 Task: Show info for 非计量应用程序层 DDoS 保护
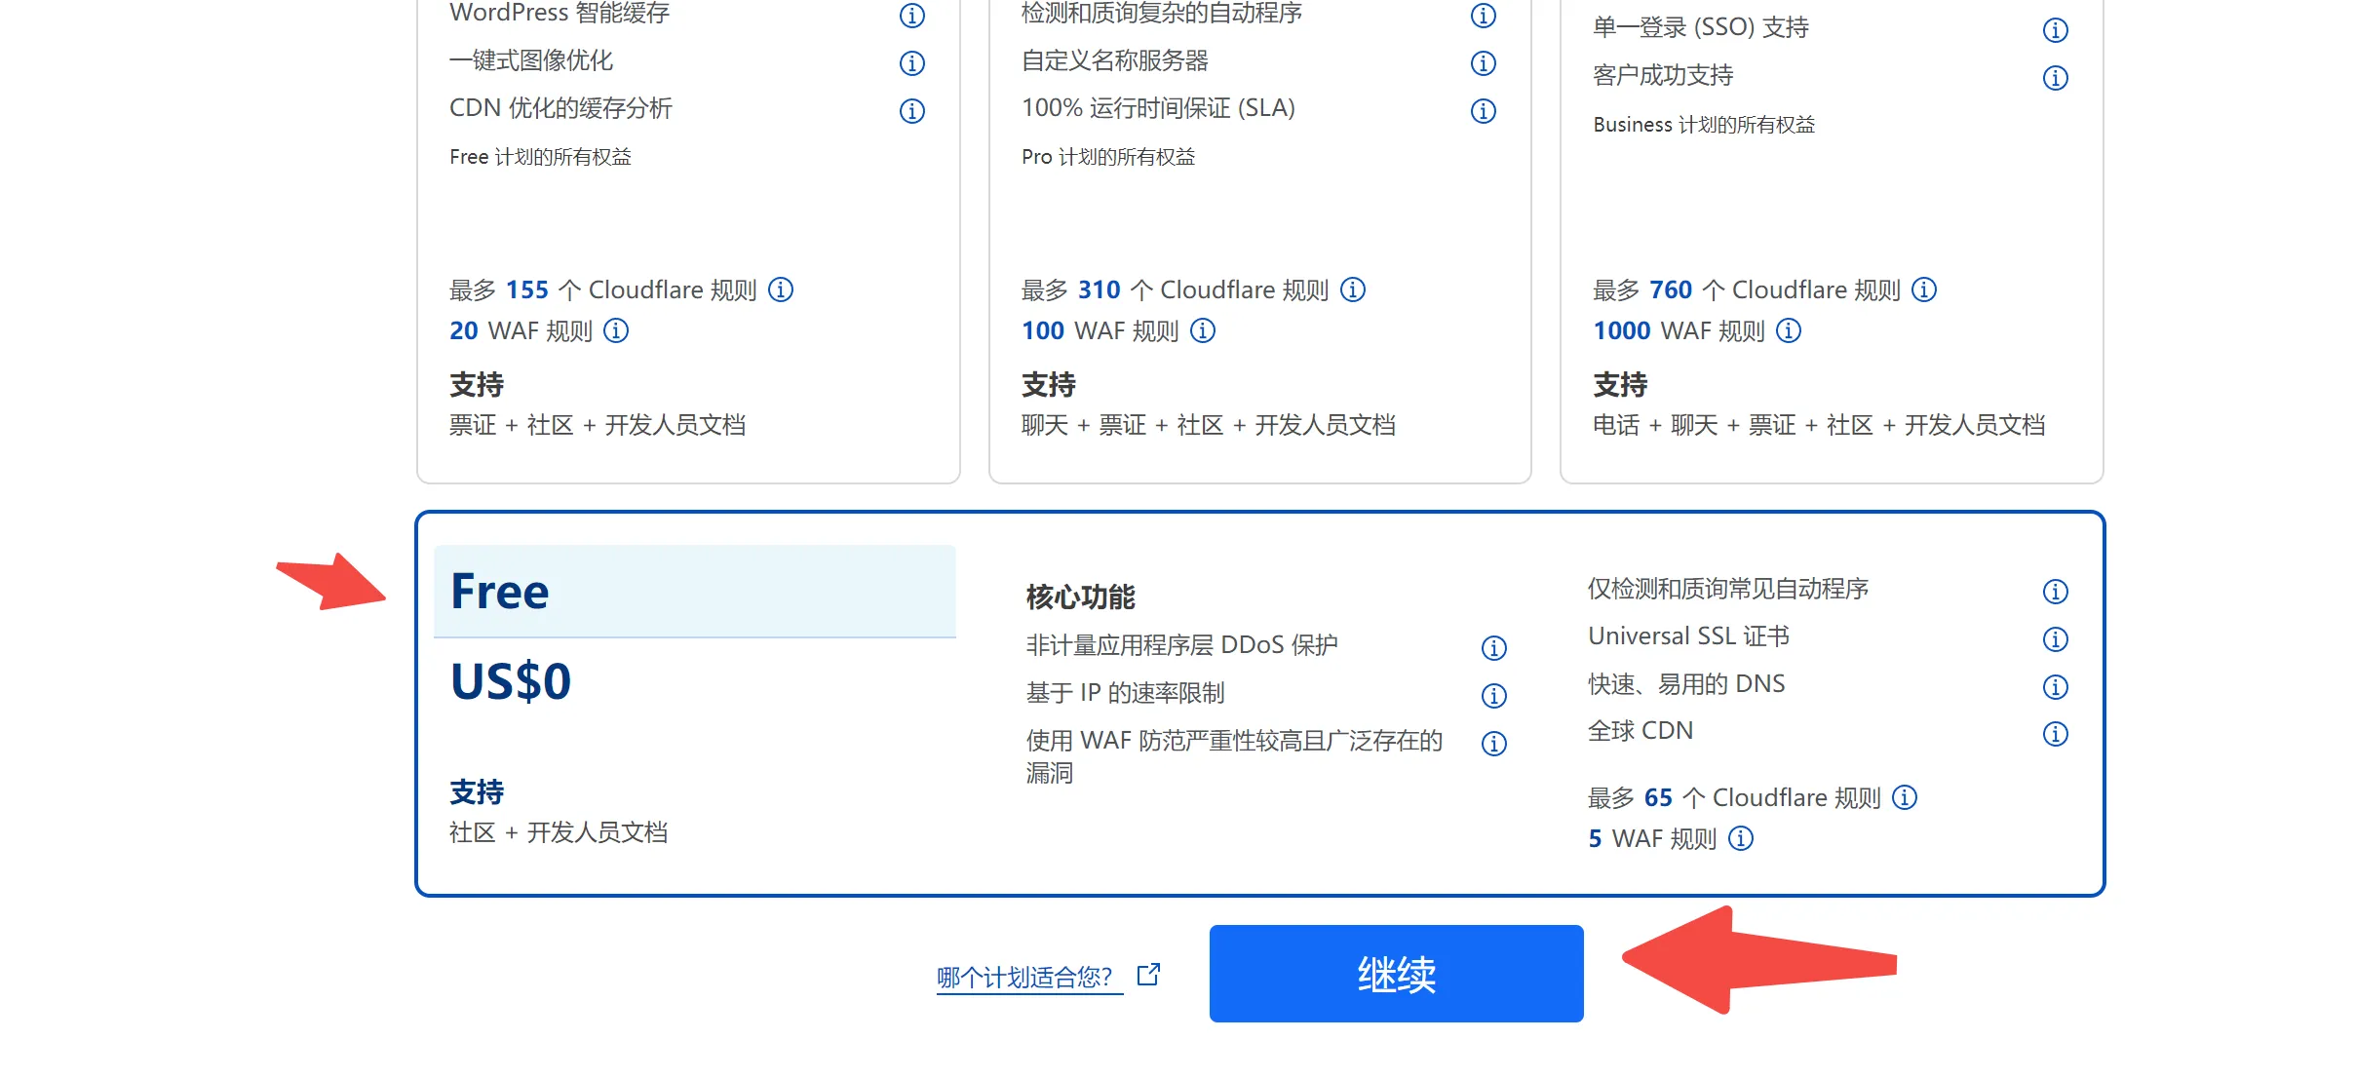(1493, 648)
